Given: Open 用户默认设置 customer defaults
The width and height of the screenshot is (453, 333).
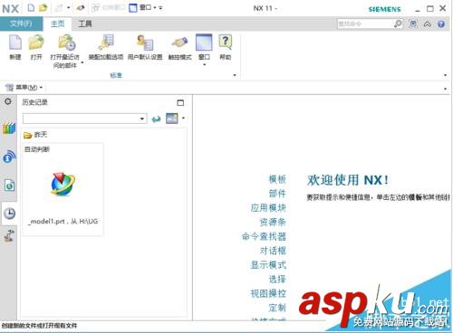Looking at the screenshot, I should point(145,47).
